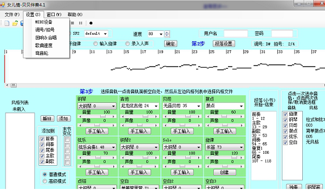The width and height of the screenshot is (325, 196).
Task: Uncheck the 前奏 checkbox in 添加到
Action: pyautogui.click(x=42, y=139)
